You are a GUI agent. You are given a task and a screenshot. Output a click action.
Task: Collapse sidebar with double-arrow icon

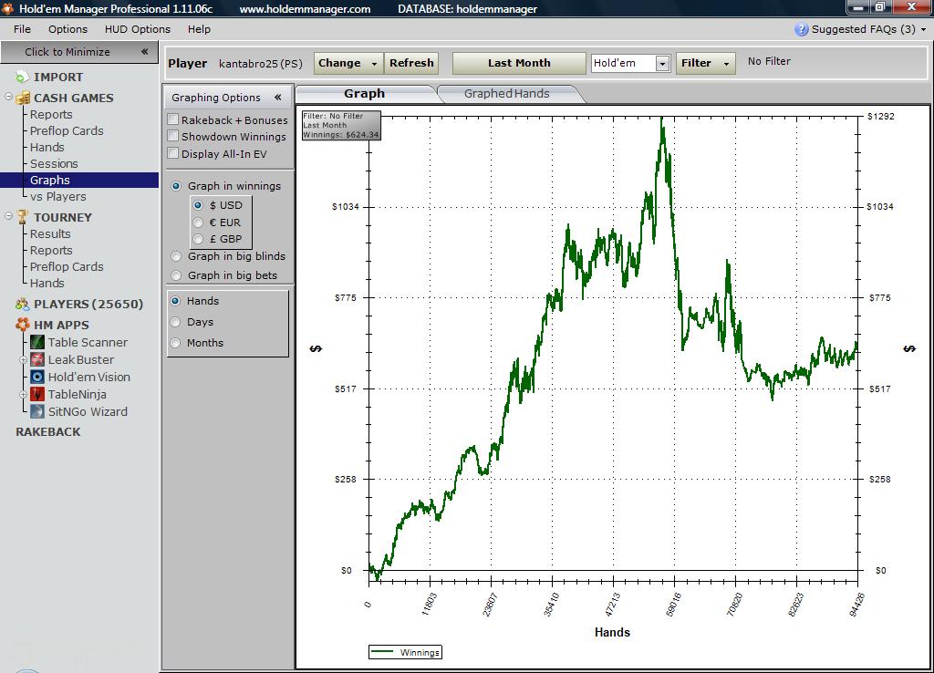pos(144,52)
